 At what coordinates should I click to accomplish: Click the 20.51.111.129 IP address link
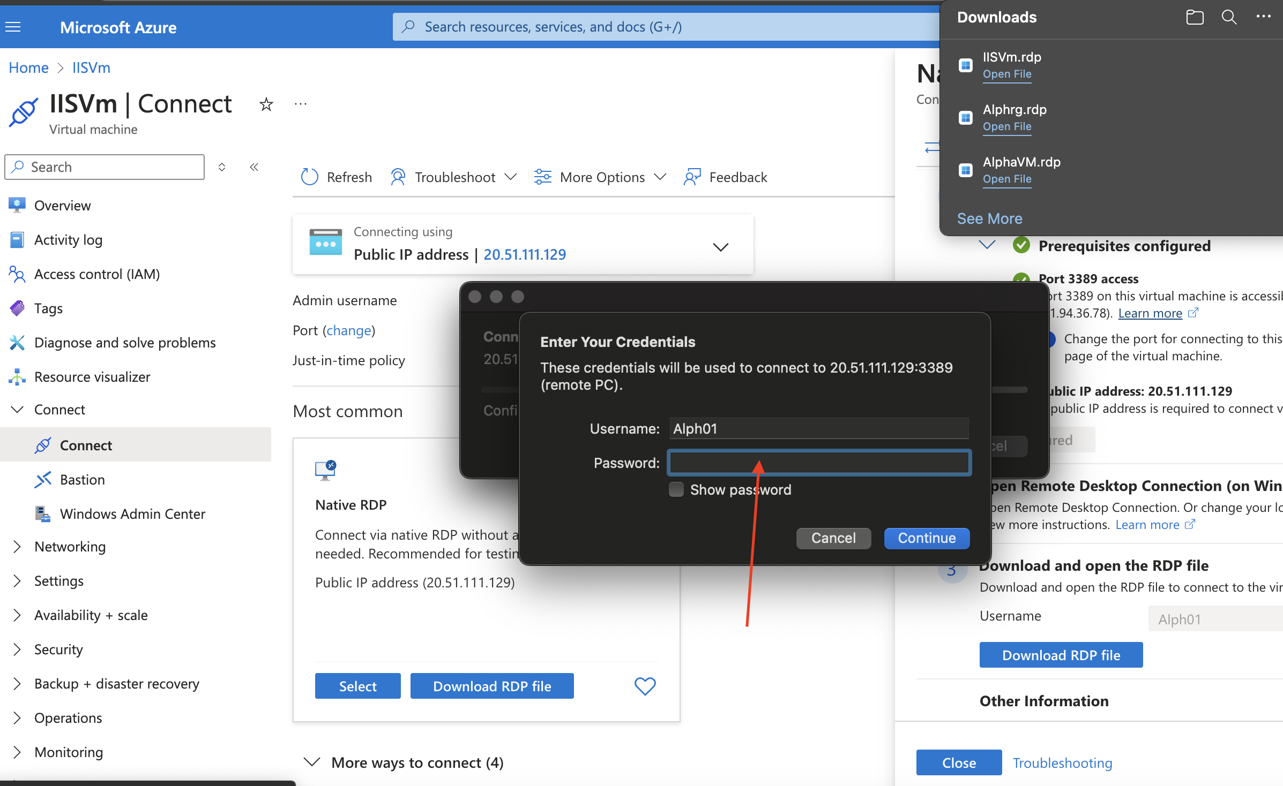click(x=525, y=255)
